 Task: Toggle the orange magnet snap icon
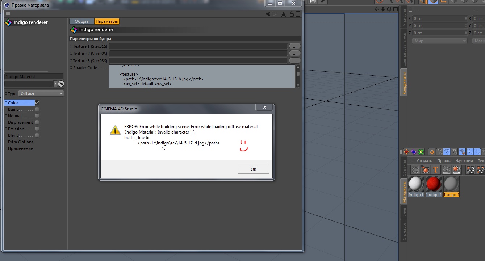click(x=432, y=152)
